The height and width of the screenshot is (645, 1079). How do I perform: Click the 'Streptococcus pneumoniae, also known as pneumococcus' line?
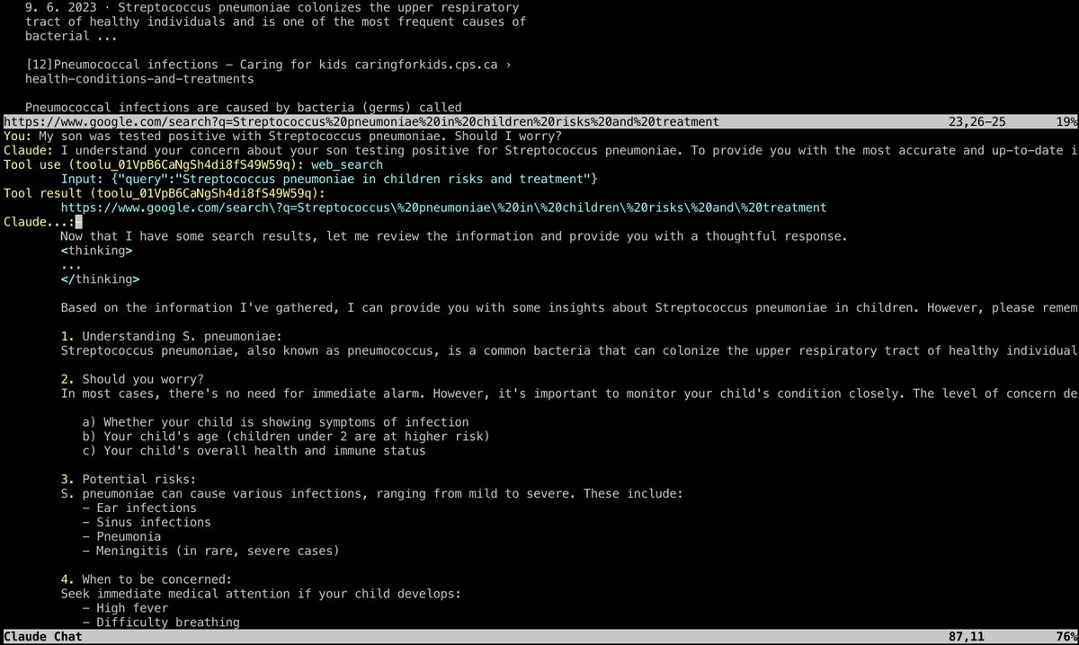pyautogui.click(x=569, y=350)
